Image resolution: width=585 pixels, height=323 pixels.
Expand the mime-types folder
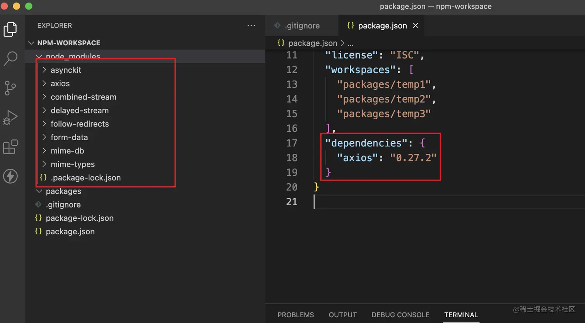tap(72, 164)
